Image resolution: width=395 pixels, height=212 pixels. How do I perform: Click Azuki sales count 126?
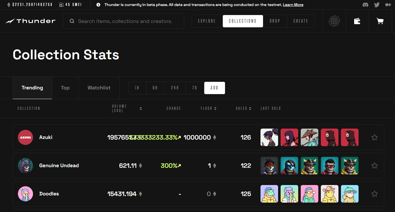(246, 137)
